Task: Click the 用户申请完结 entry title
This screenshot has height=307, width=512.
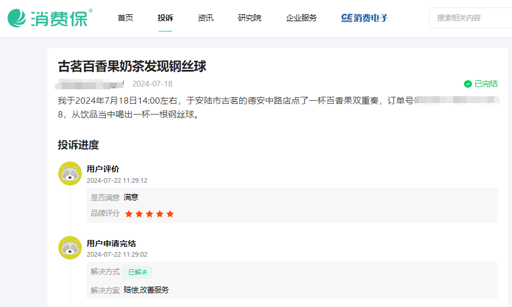Action: coord(111,243)
